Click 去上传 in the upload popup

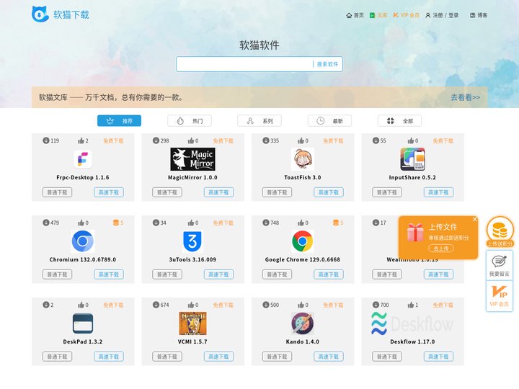click(x=441, y=249)
